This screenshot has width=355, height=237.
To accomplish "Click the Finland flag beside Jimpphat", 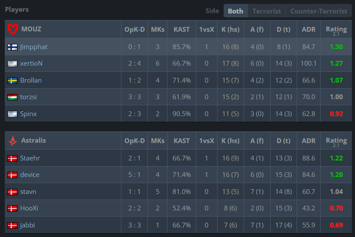I will (x=12, y=47).
